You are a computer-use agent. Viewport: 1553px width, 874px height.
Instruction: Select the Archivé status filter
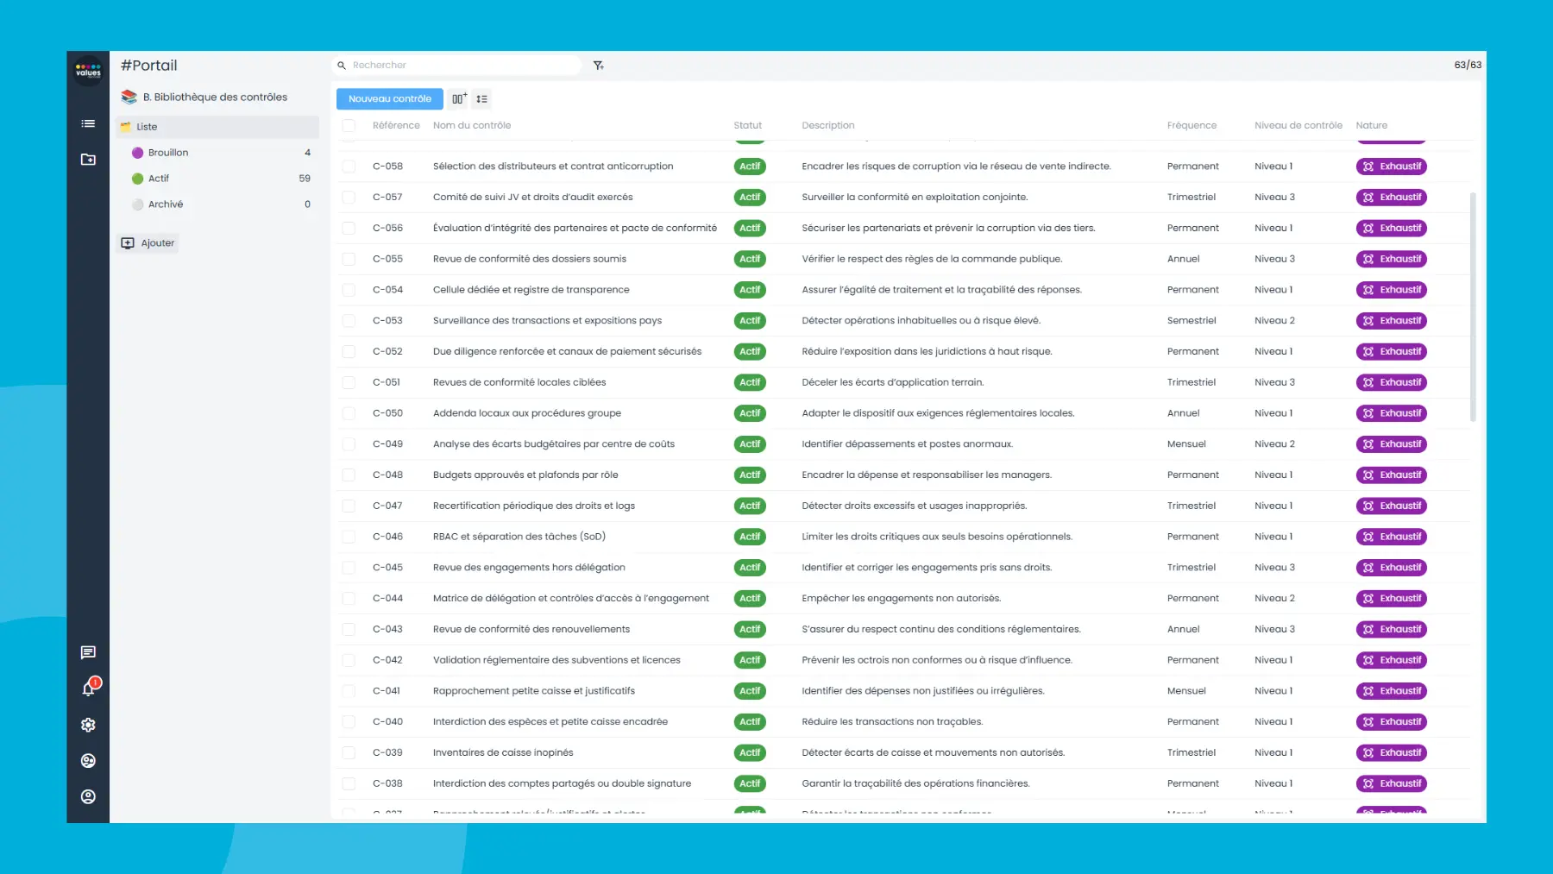coord(165,204)
